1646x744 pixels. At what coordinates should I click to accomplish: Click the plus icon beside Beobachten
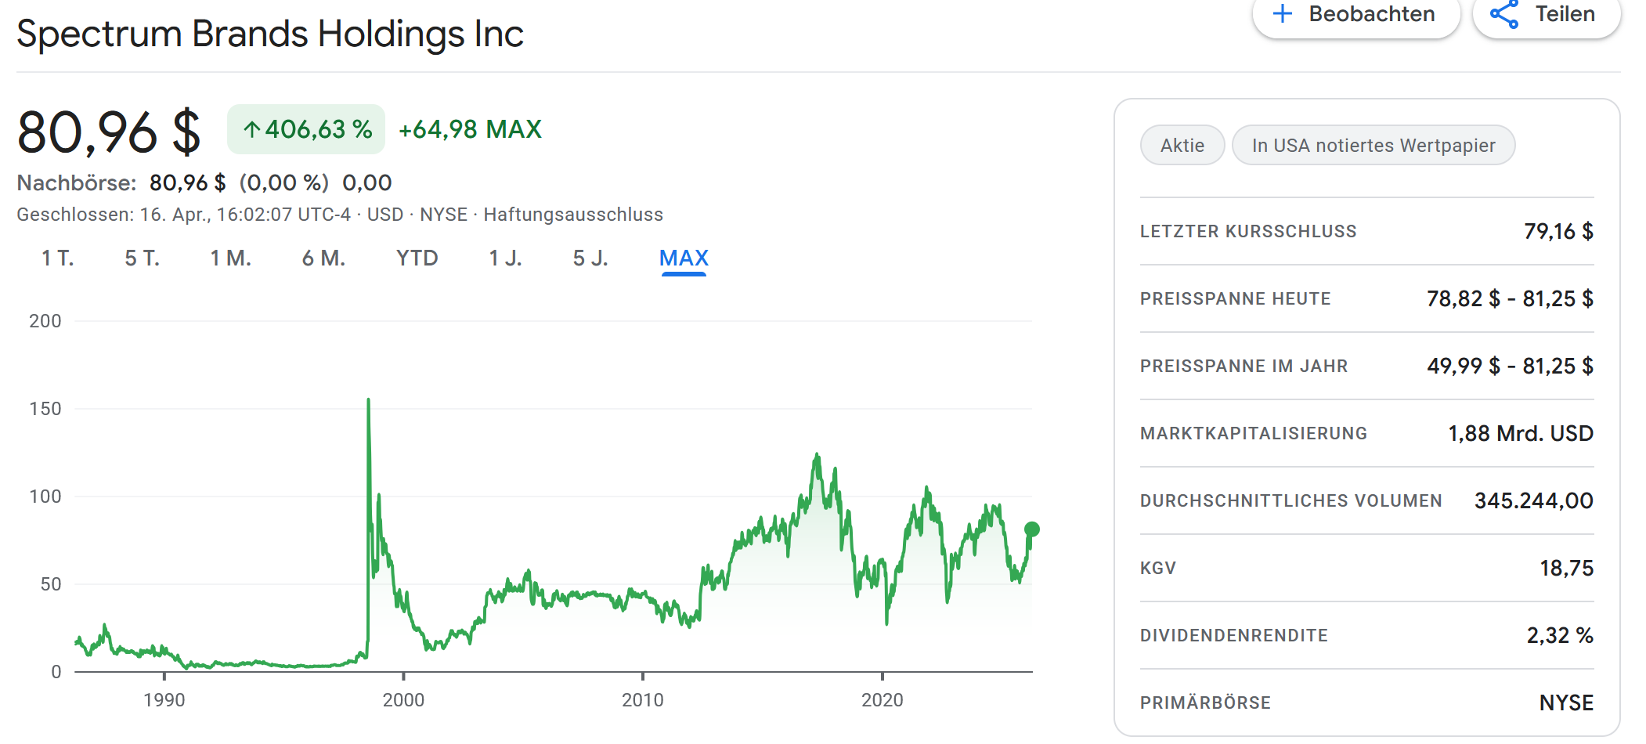tap(1283, 13)
